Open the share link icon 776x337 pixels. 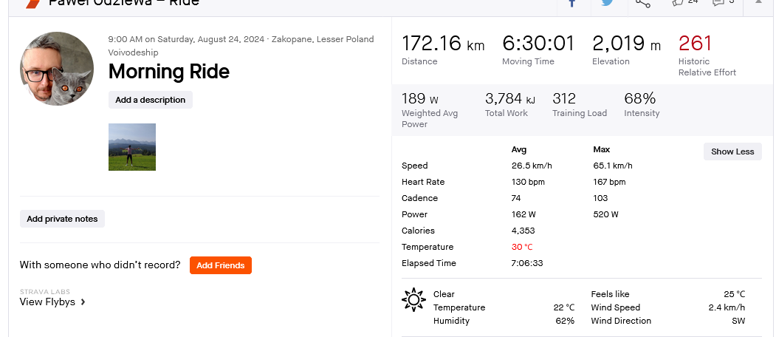[x=643, y=3]
